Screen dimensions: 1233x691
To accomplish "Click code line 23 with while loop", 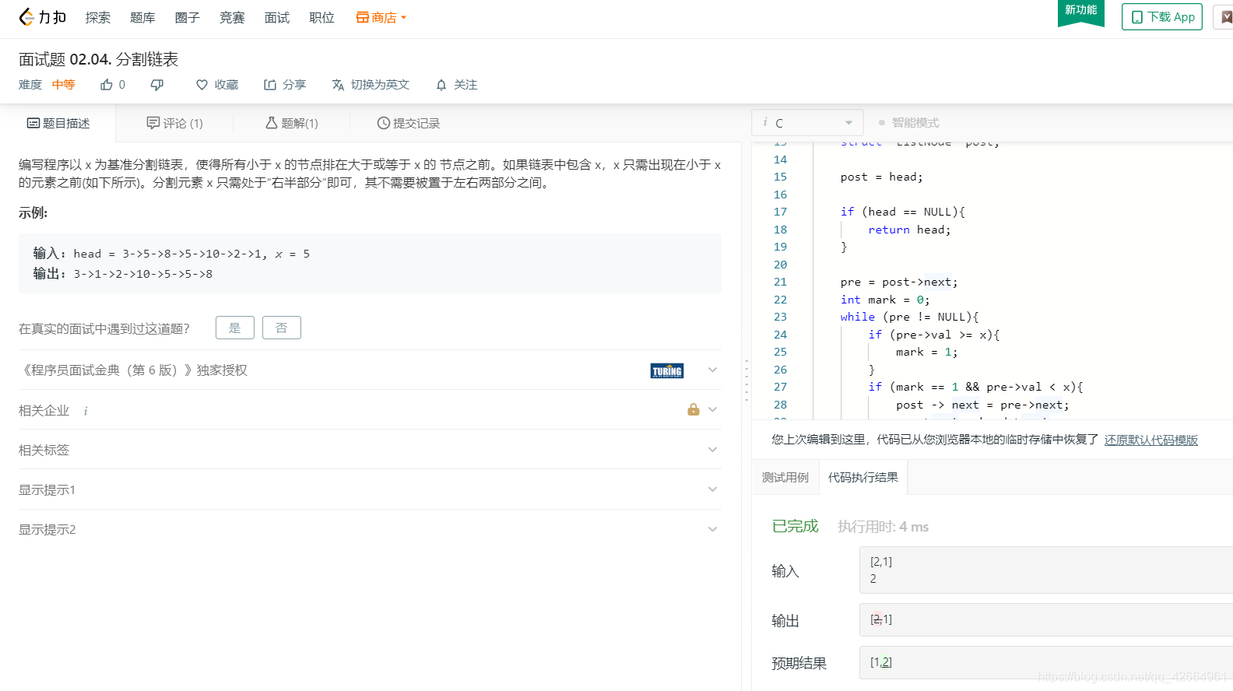I will pos(909,317).
